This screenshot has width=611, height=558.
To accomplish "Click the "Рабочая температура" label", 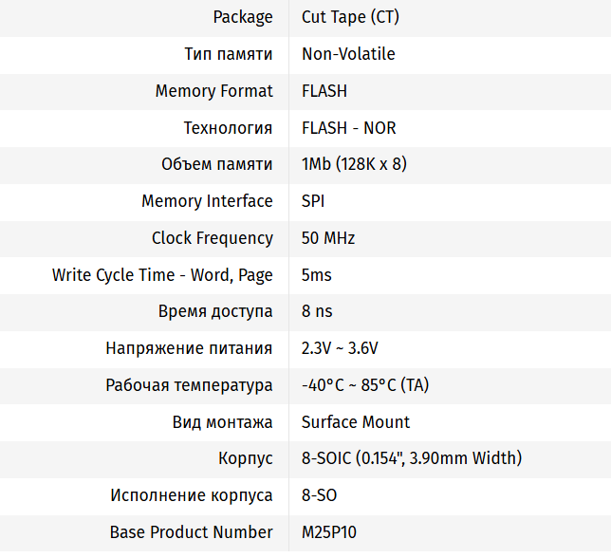I will 189,385.
